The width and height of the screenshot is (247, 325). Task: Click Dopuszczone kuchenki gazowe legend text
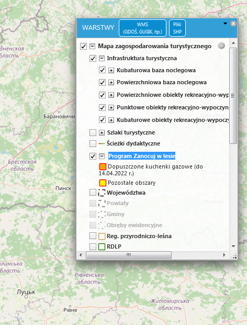point(151,170)
